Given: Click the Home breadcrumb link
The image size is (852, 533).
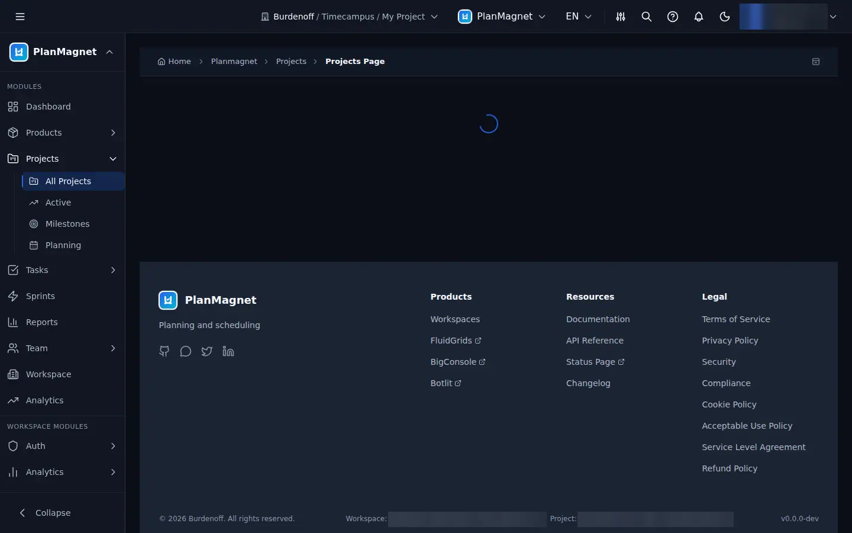Looking at the screenshot, I should pos(174,62).
